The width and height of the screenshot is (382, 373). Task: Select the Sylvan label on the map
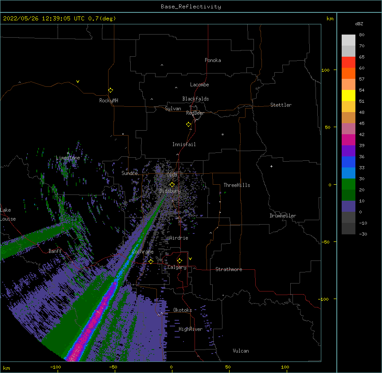(173, 109)
